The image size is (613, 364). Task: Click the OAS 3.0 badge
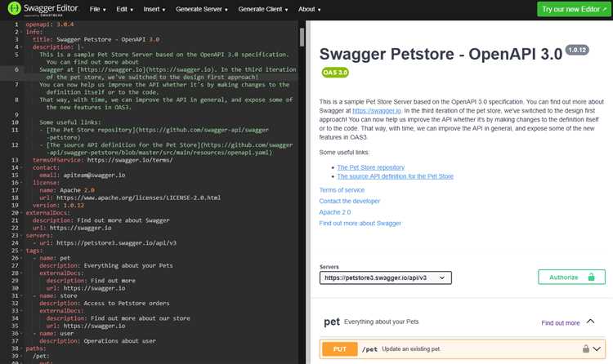pos(335,73)
